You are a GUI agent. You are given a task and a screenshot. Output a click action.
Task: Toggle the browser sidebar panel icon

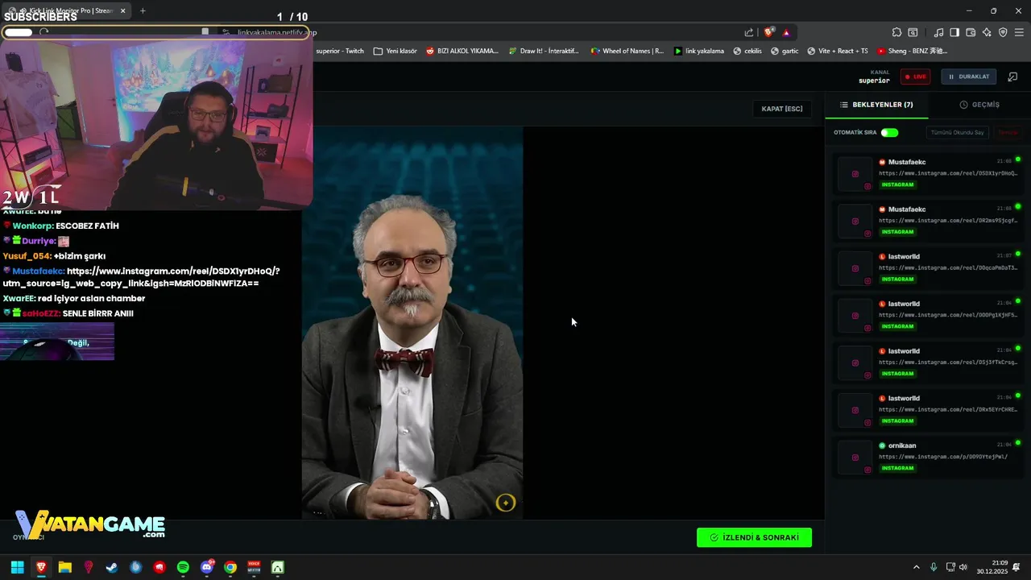click(x=954, y=32)
